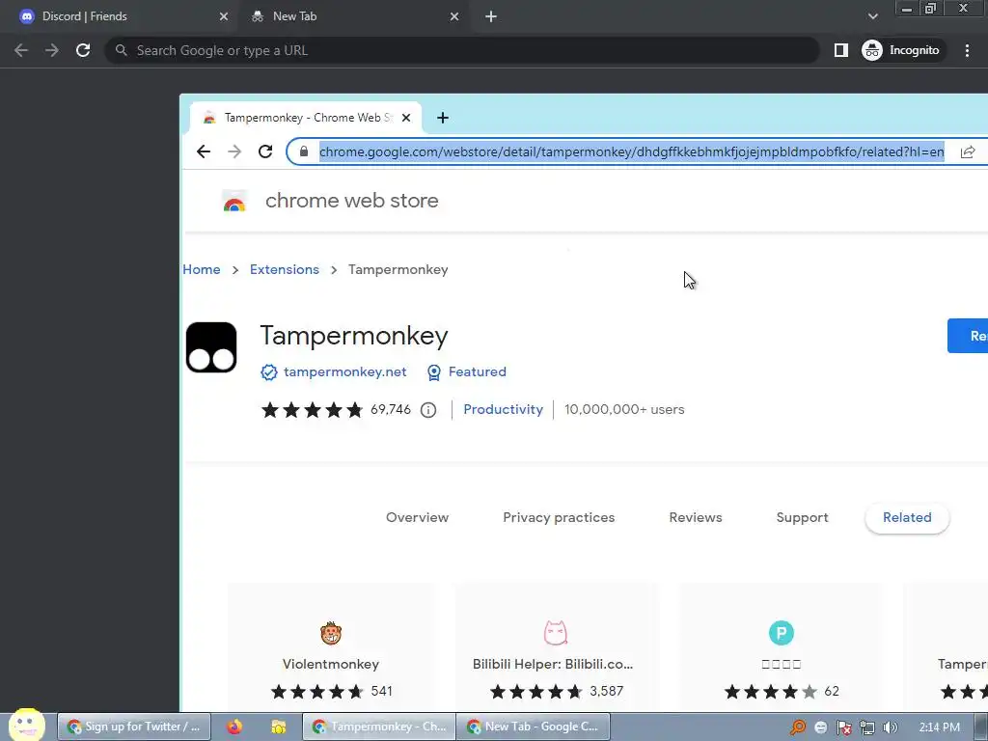Viewport: 988px width, 741px height.
Task: Click the rating info circle icon
Action: (x=428, y=410)
